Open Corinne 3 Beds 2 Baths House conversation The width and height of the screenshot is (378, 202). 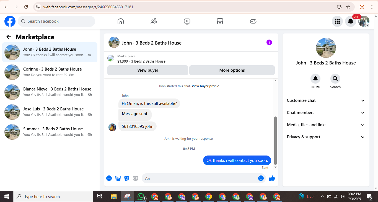(x=50, y=72)
